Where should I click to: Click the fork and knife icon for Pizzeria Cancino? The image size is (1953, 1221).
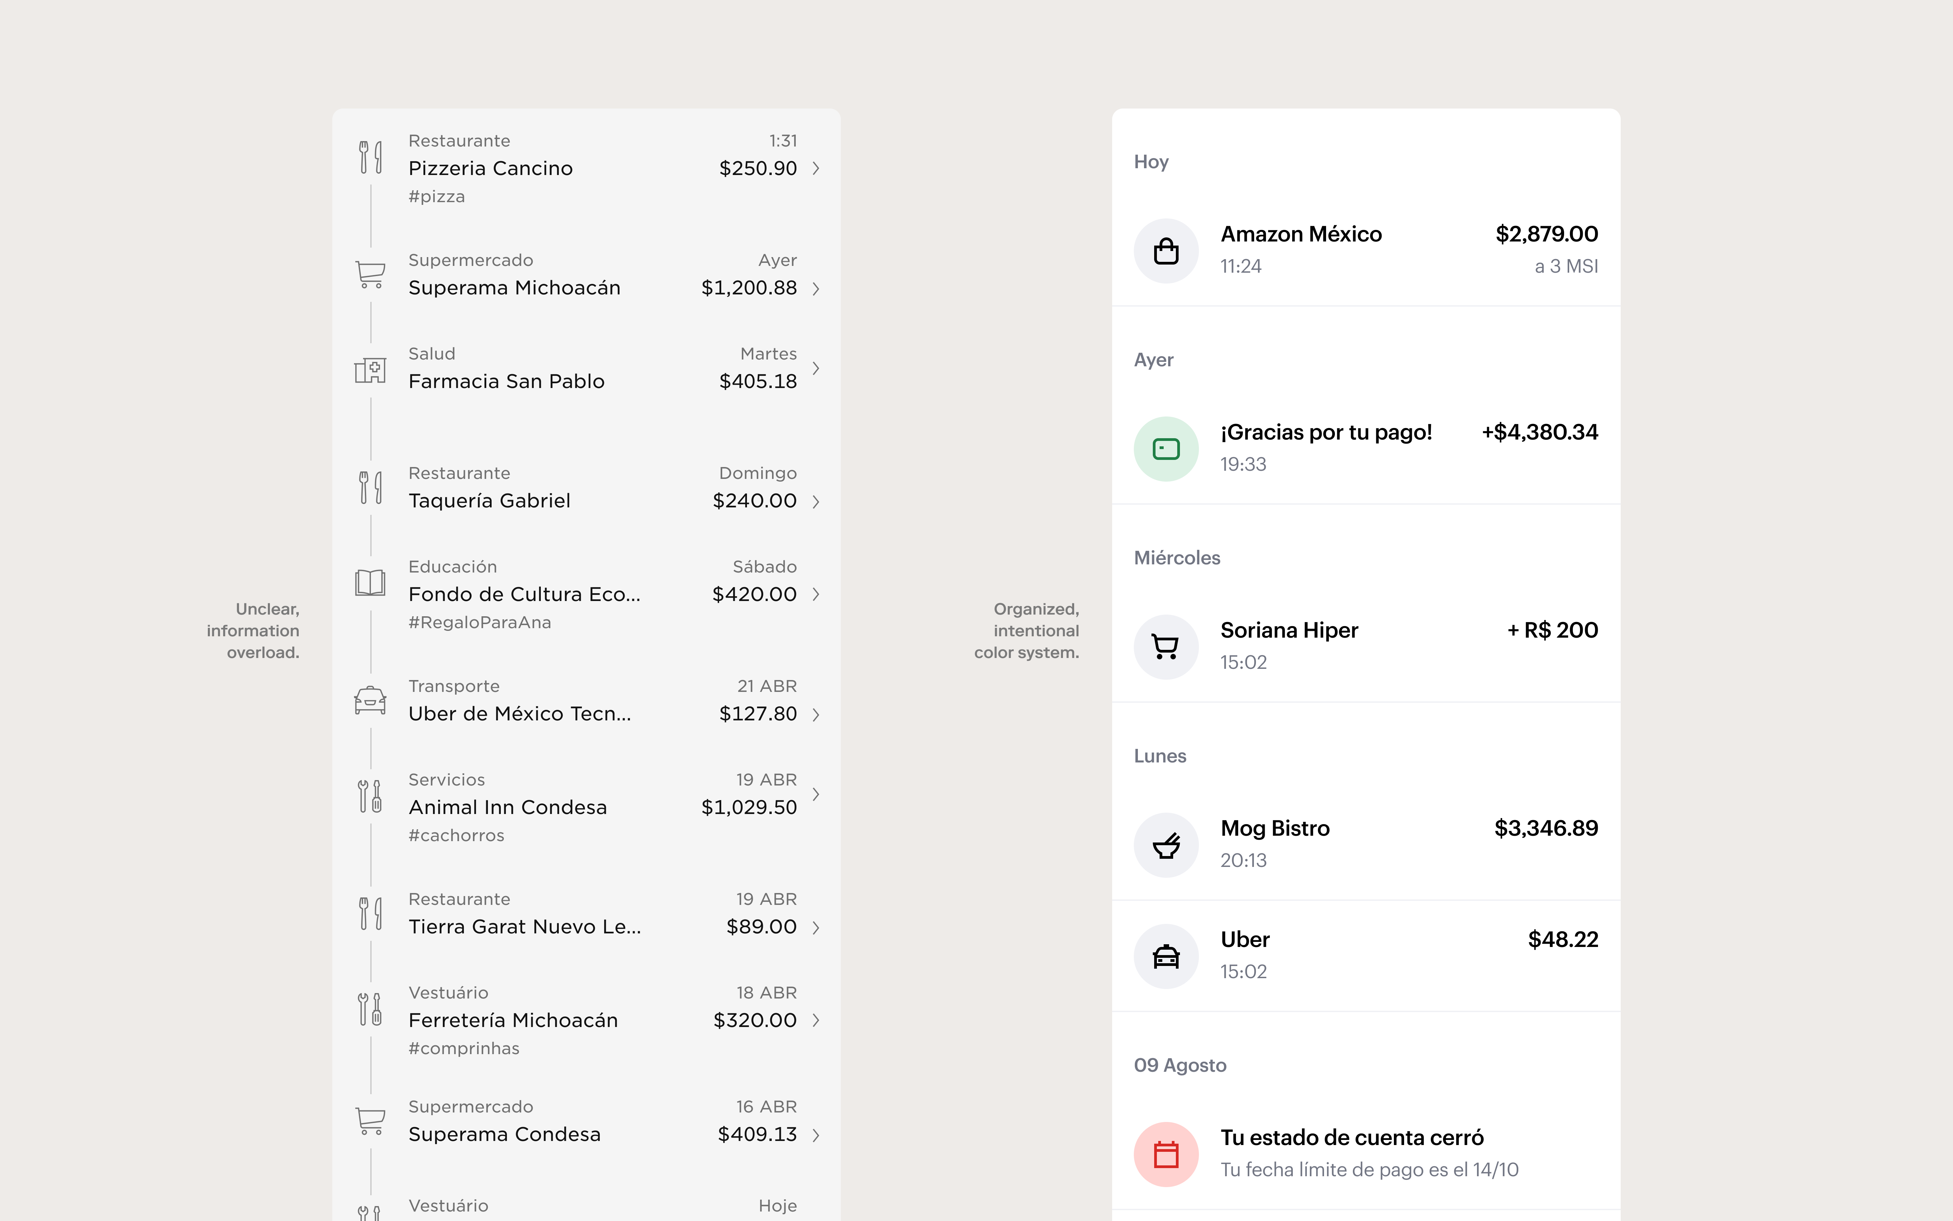click(x=370, y=157)
